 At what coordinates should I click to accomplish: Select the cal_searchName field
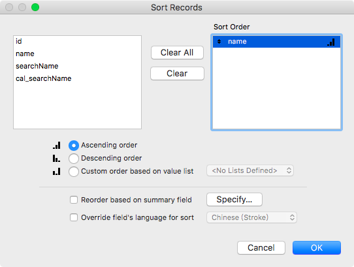[x=78, y=78]
